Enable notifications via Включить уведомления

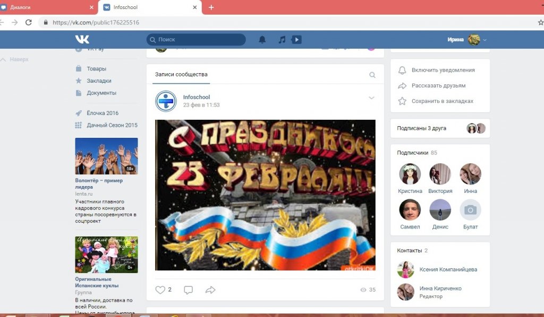(443, 70)
